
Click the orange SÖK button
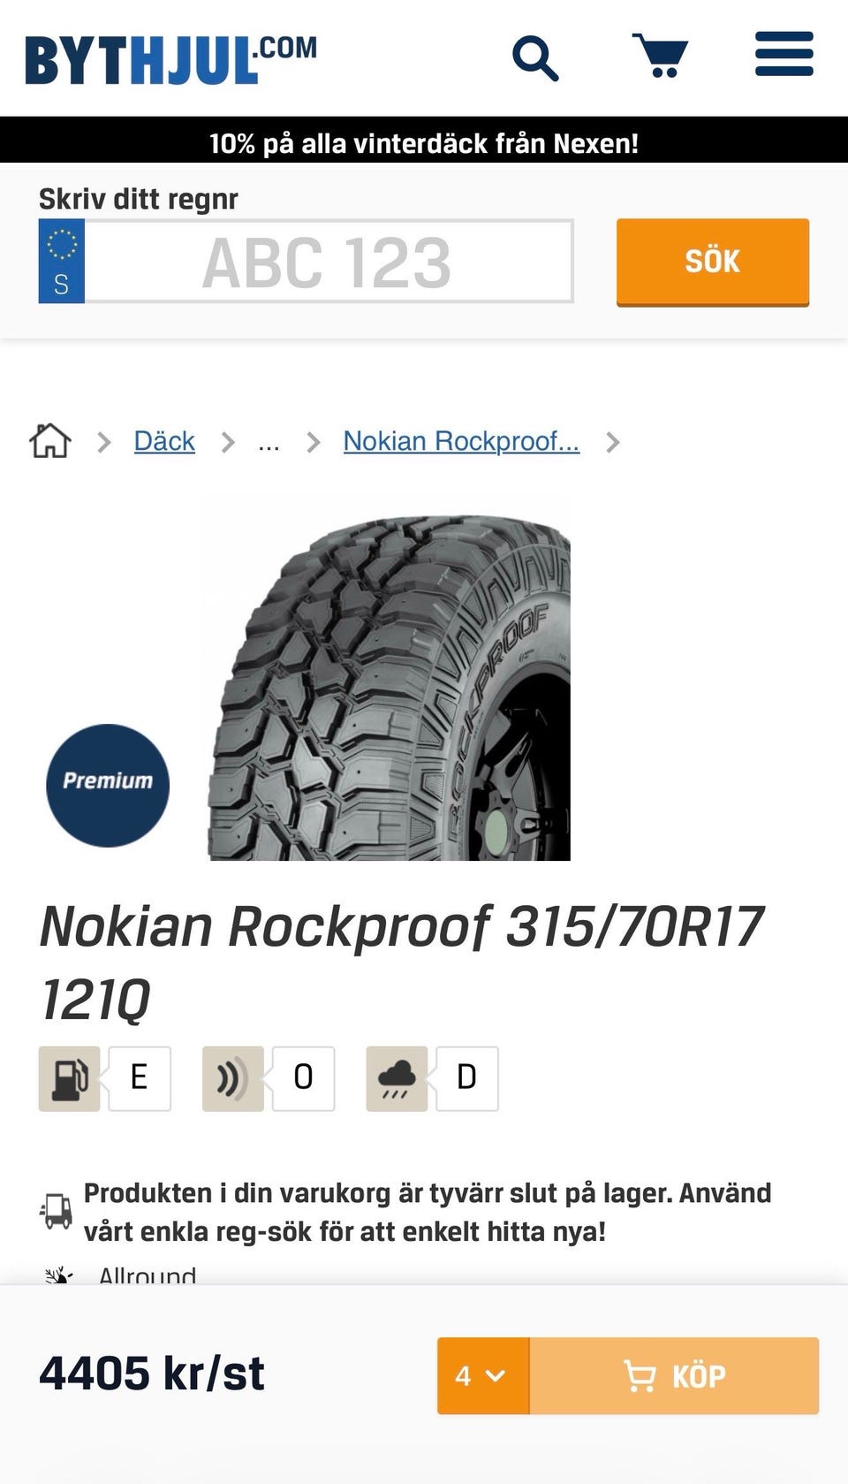pos(713,262)
